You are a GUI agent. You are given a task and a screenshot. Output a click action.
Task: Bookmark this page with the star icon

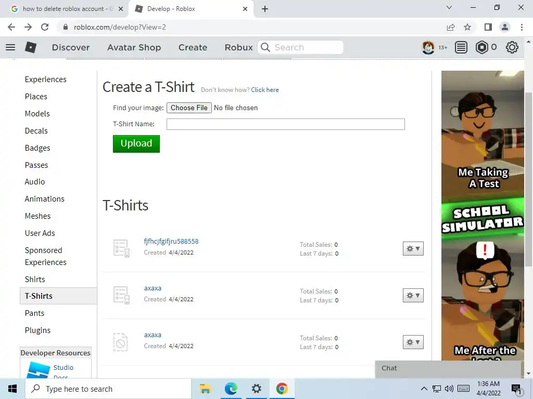point(467,27)
